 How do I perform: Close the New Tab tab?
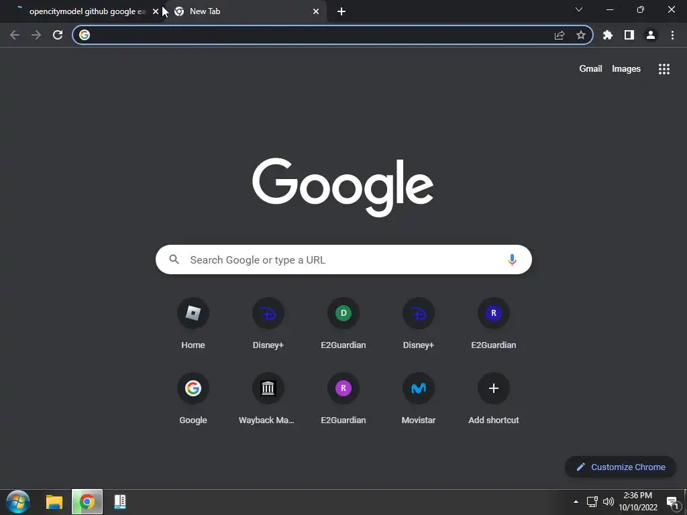point(316,11)
